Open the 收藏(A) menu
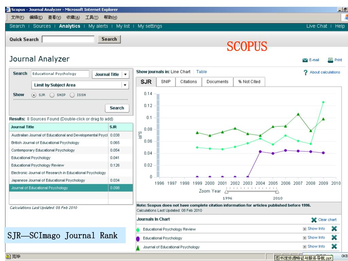Image resolution: width=348 pixels, height=261 pixels. tap(73, 17)
